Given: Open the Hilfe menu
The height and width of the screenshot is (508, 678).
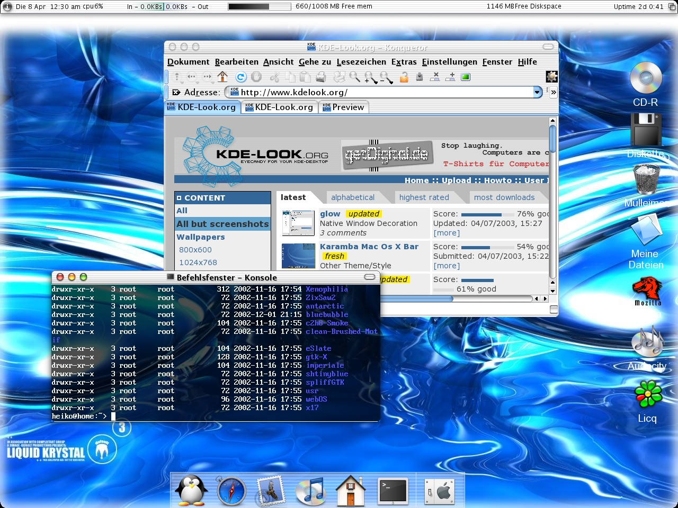Looking at the screenshot, I should click(x=527, y=62).
